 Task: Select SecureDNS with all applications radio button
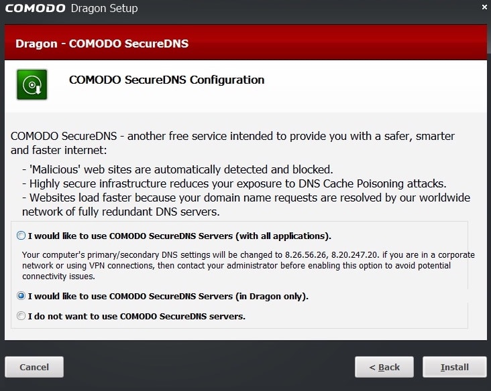[x=21, y=236]
